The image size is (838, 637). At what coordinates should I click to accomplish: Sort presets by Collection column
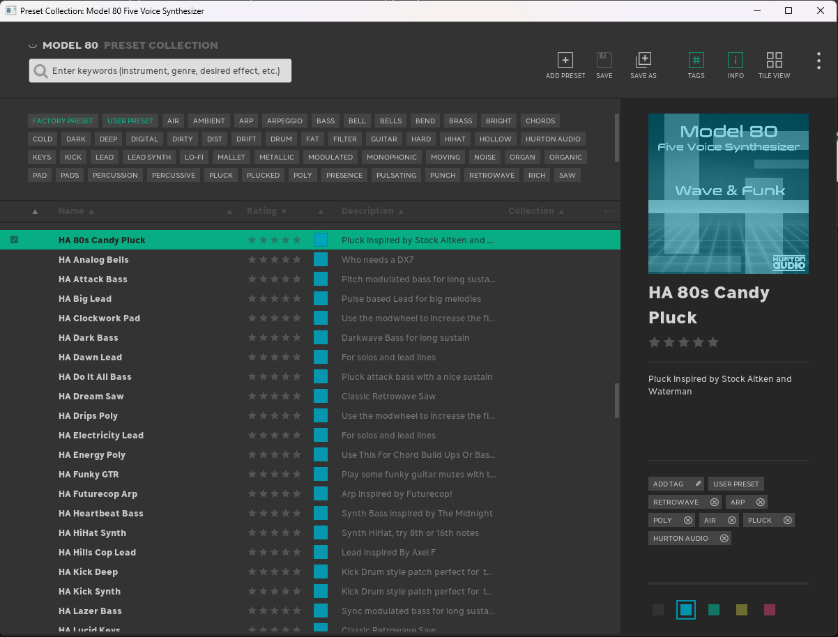536,211
